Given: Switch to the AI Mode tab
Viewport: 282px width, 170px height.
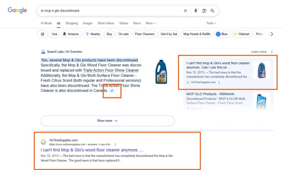Looking at the screenshot, I should pos(46,23).
